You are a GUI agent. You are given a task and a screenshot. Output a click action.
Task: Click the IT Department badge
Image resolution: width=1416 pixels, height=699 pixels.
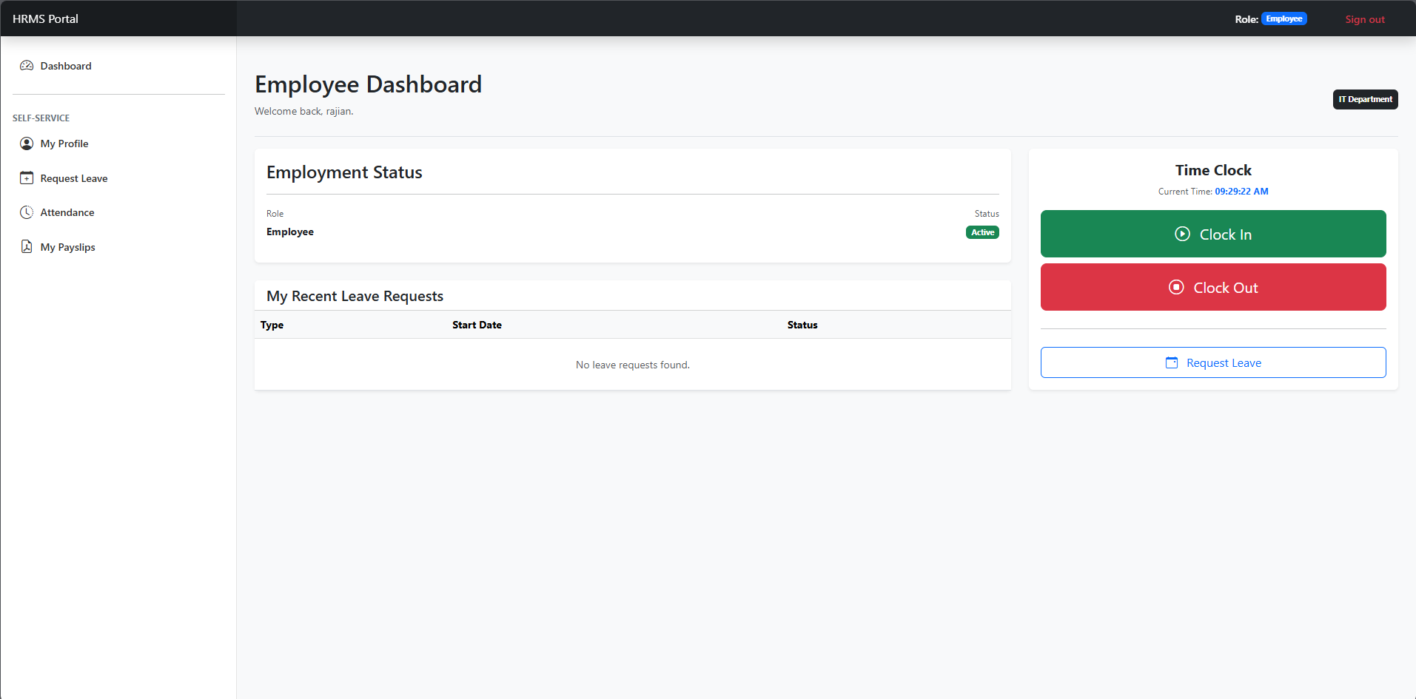coord(1365,98)
